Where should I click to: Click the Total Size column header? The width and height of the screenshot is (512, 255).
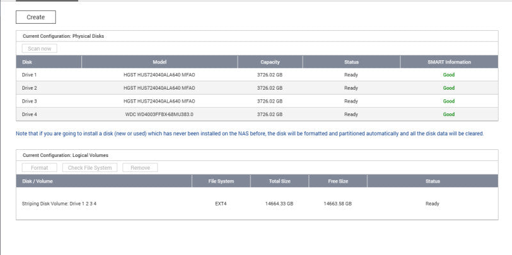[280, 181]
